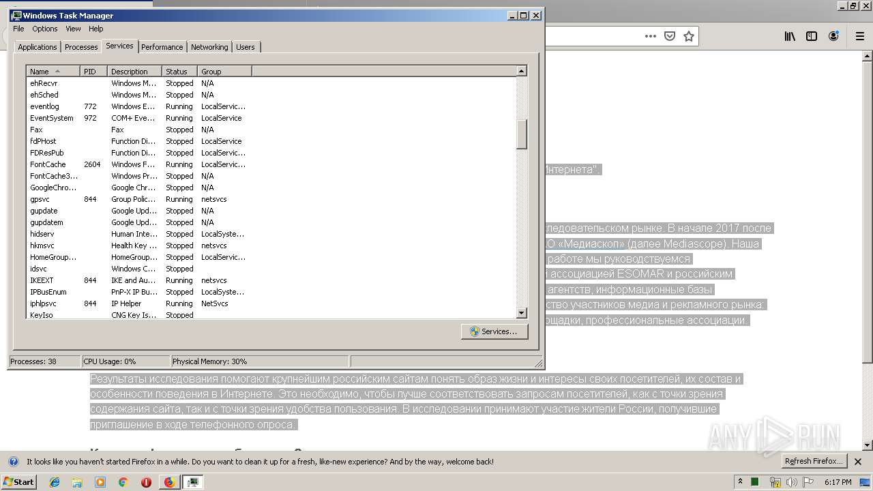Open Firefox account icon

833,36
